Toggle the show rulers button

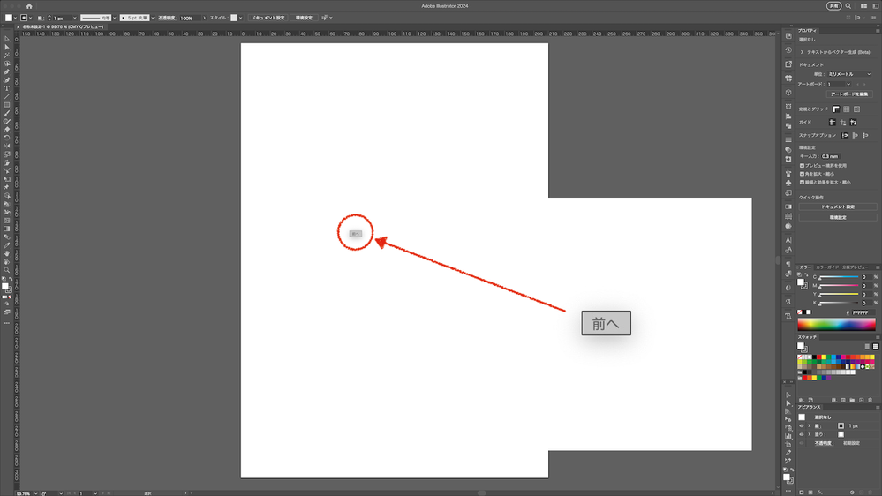pyautogui.click(x=836, y=109)
